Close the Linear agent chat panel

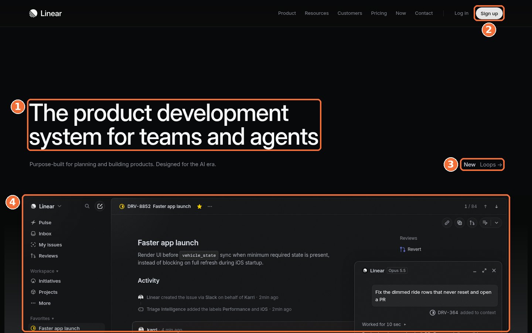(x=494, y=270)
